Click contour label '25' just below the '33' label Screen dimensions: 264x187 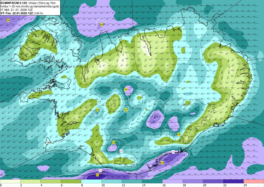(x=121, y=151)
